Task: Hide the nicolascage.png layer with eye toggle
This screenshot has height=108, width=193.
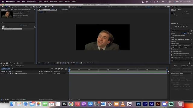Action: (2, 73)
